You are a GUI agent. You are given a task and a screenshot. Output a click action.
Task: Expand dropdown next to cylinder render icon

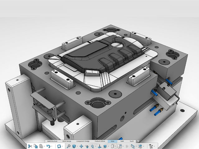point(116,146)
